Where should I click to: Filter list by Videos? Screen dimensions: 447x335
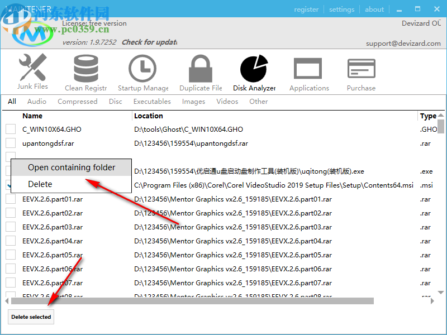tap(227, 102)
